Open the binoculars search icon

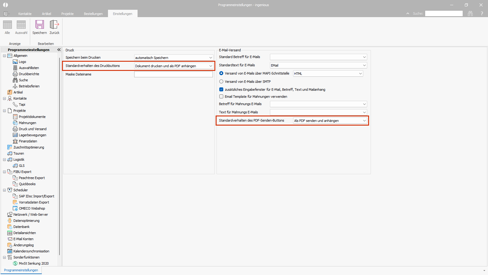pos(470,13)
